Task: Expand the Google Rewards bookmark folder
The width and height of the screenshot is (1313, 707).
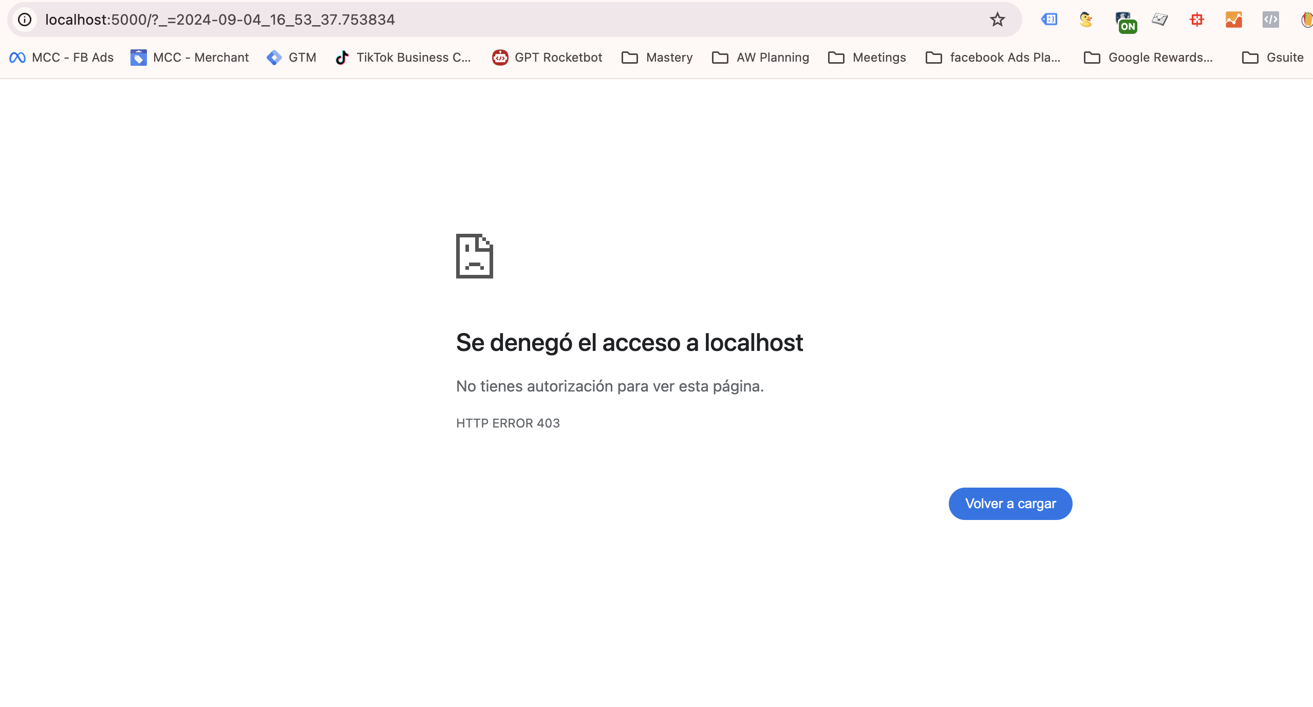Action: tap(1149, 58)
